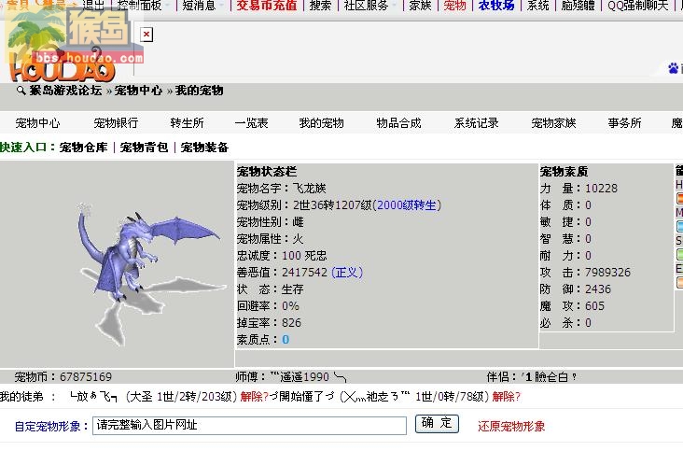This screenshot has width=683, height=451.
Task: Click the 魔攻 value 605
Action: 594,306
